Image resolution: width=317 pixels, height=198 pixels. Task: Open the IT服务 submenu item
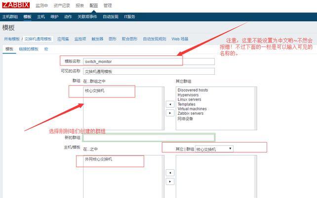point(129,17)
